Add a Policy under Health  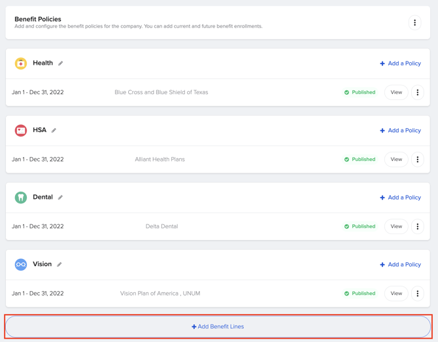click(400, 63)
